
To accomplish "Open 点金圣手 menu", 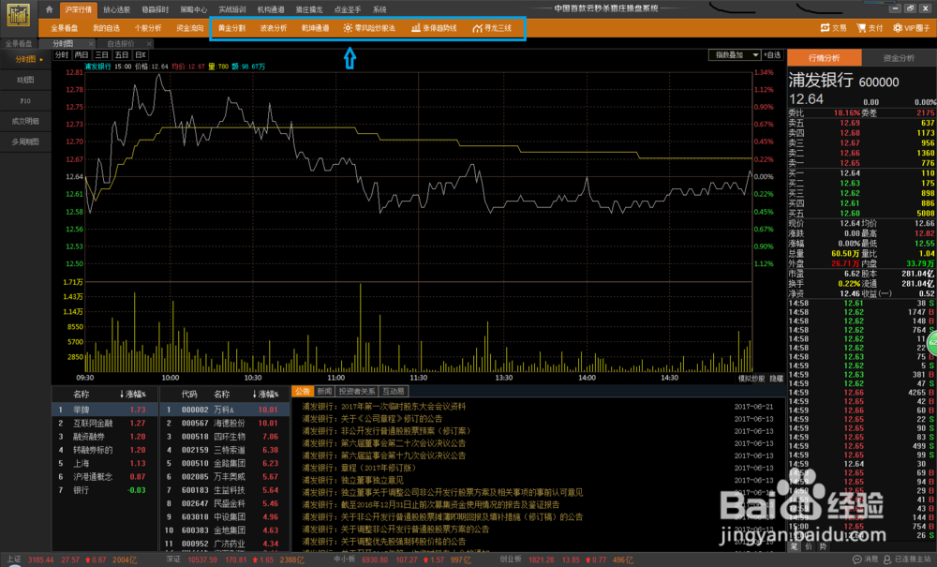I will click(x=348, y=9).
